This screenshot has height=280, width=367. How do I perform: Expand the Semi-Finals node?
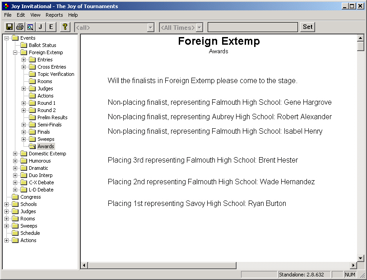pos(24,125)
